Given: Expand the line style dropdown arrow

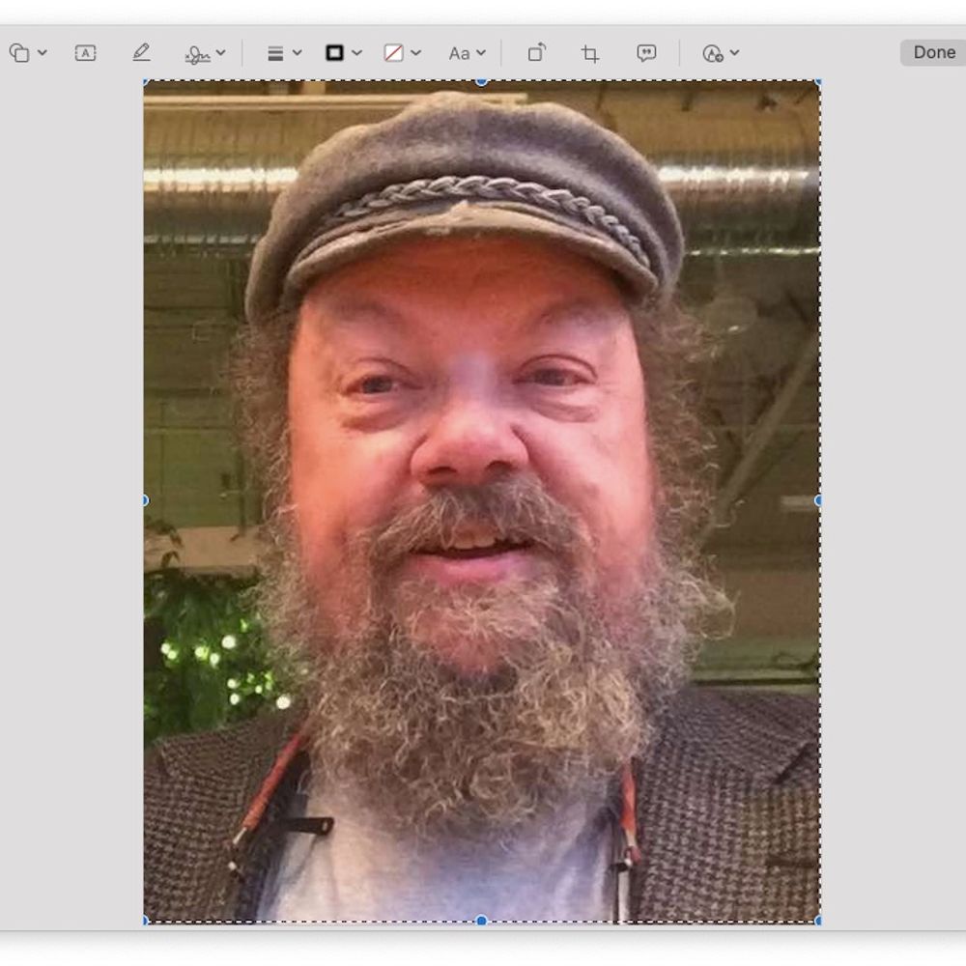Looking at the screenshot, I should (x=297, y=53).
